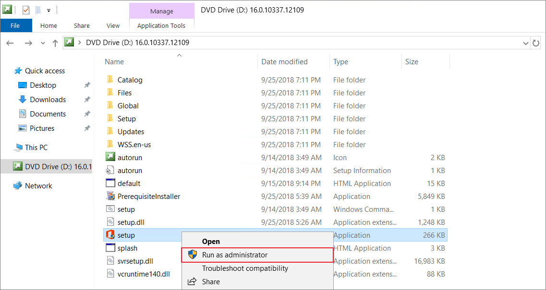Go forward using the Forward arrow
Image resolution: width=546 pixels, height=290 pixels.
(28, 43)
